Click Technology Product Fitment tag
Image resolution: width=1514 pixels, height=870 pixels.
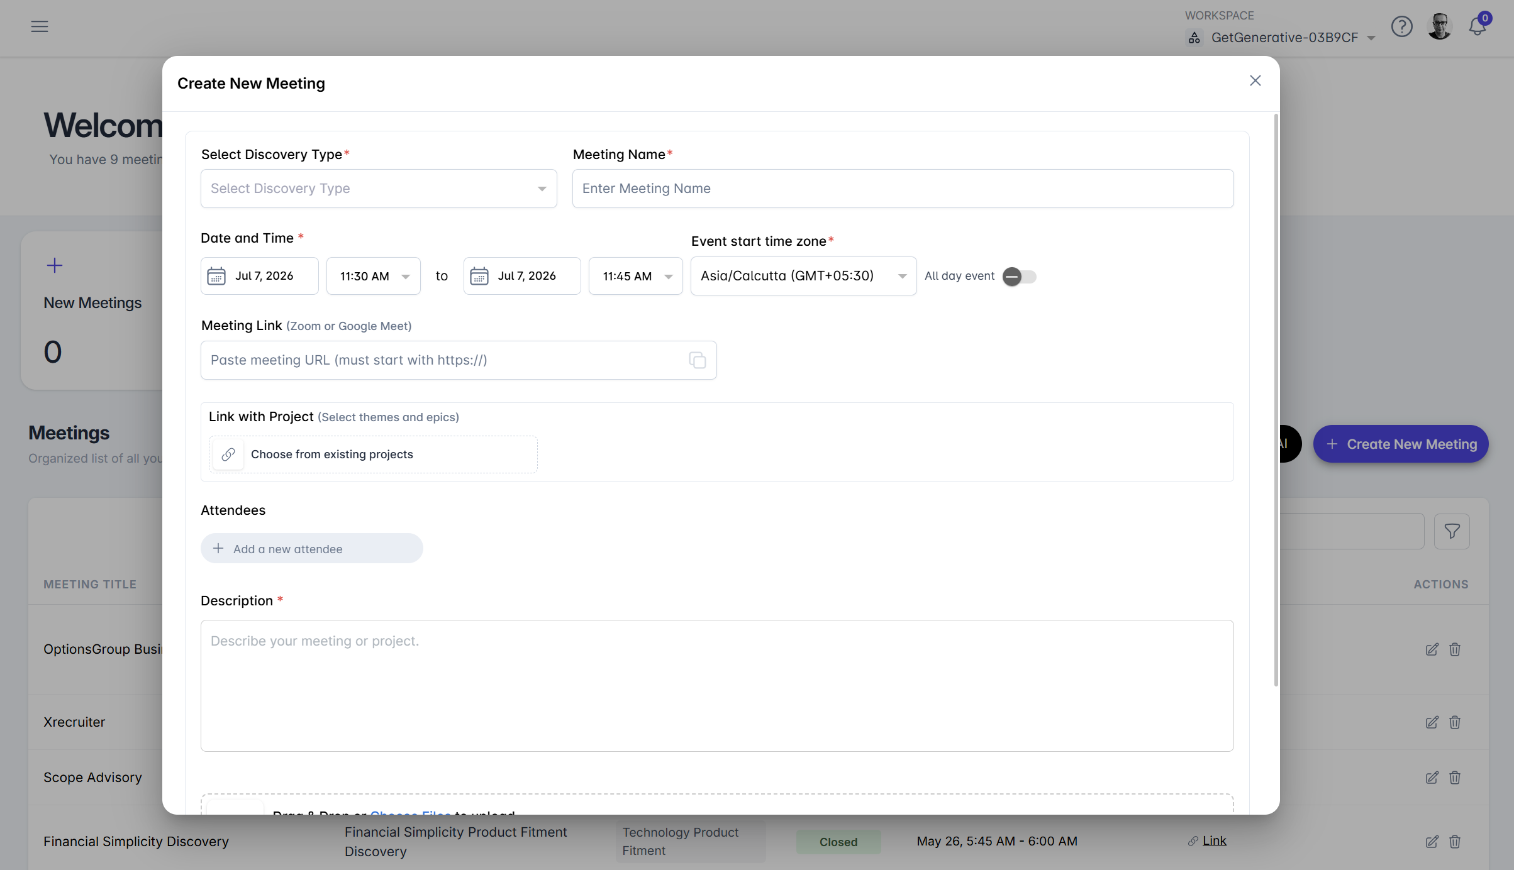coord(690,841)
